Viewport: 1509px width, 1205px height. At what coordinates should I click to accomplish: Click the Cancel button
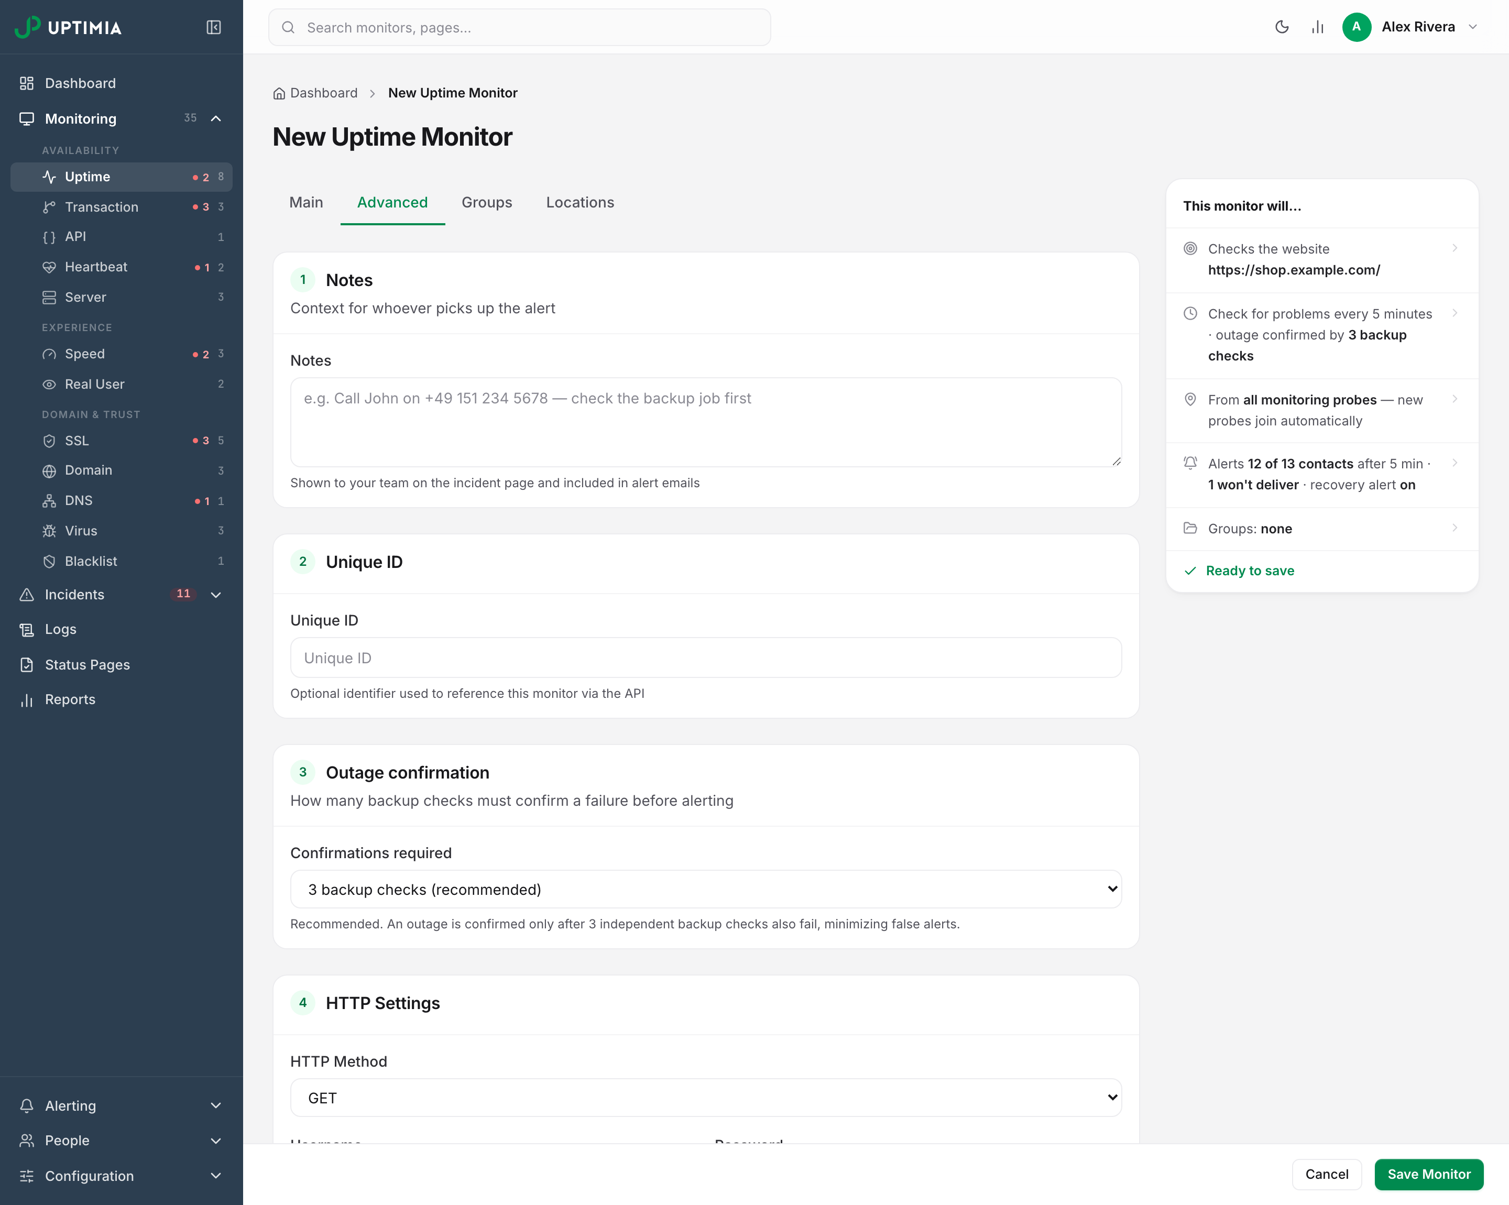pos(1326,1174)
